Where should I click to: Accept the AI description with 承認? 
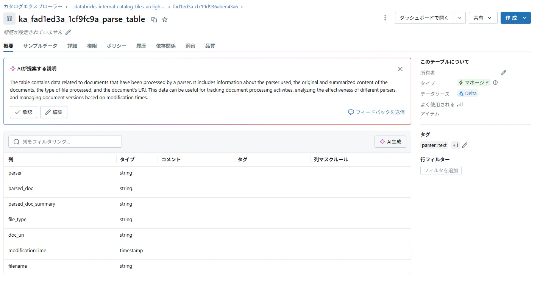point(23,112)
